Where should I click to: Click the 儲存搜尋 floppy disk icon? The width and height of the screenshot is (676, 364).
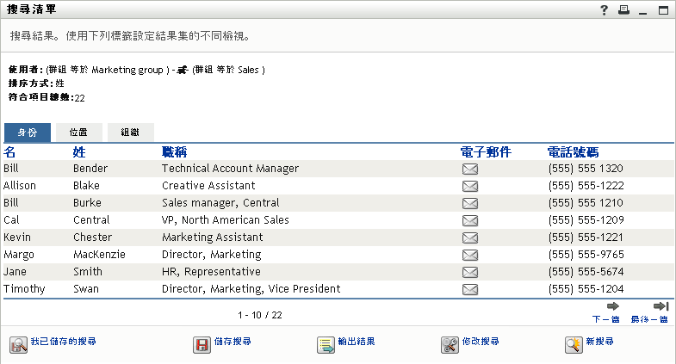tap(202, 344)
